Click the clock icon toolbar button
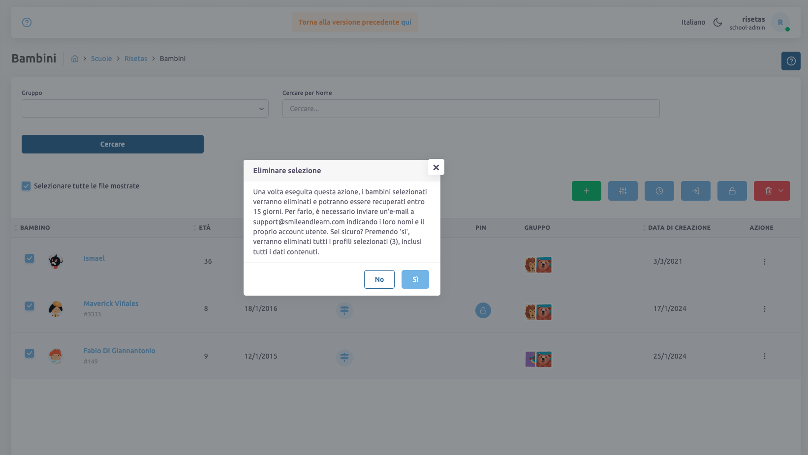This screenshot has height=455, width=808. point(659,191)
